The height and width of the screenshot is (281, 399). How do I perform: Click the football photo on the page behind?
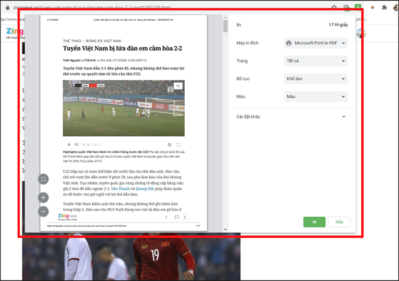tap(131, 256)
